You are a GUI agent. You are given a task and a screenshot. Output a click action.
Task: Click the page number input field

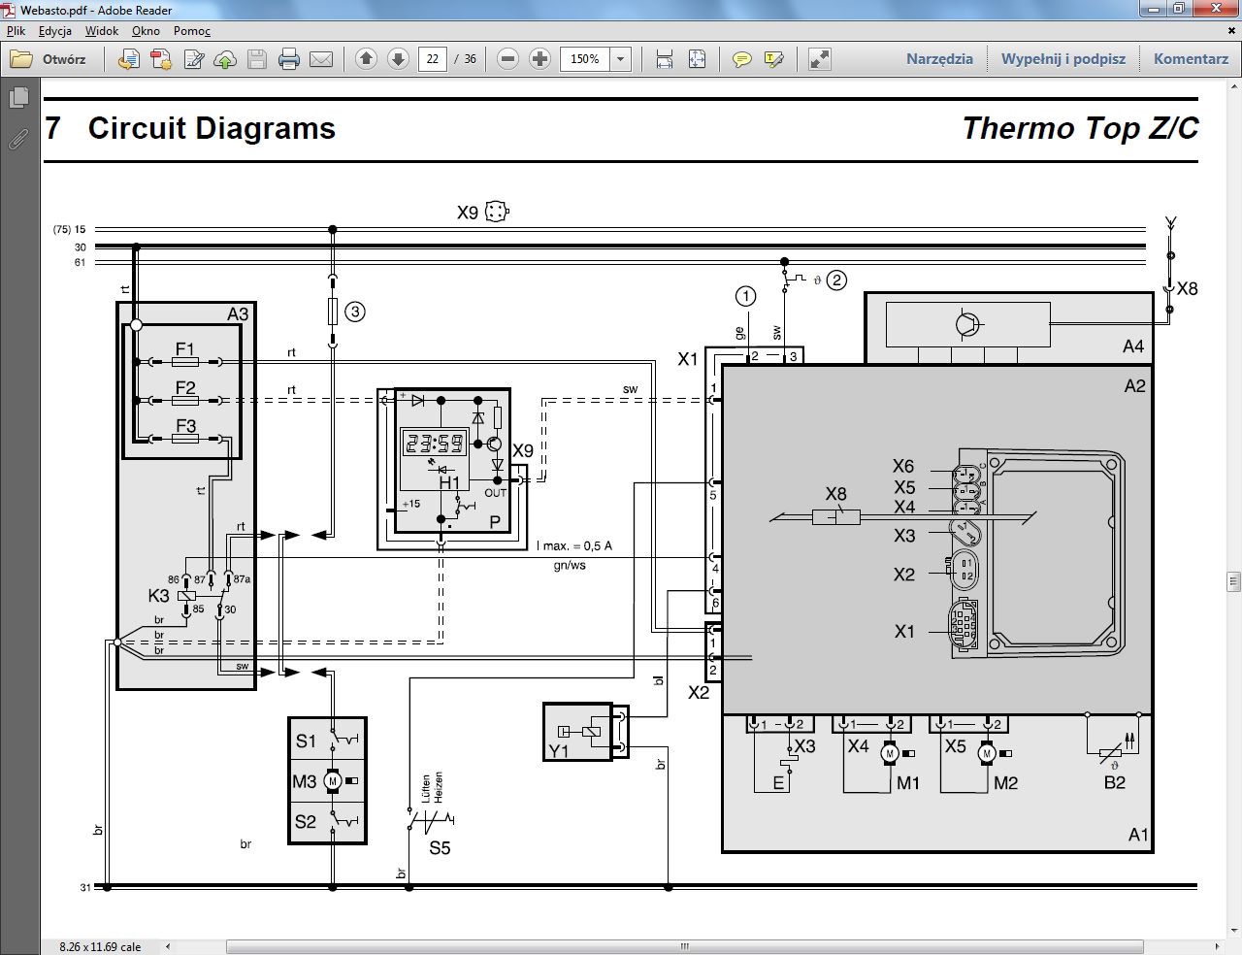[432, 59]
